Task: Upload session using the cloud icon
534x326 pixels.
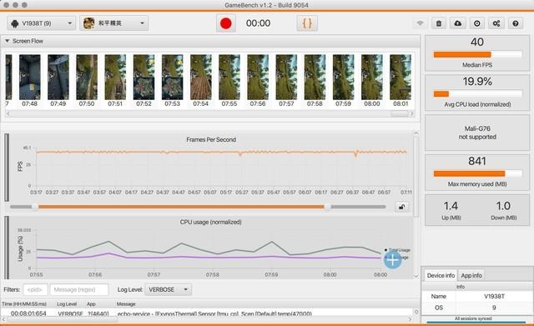Action: point(458,23)
